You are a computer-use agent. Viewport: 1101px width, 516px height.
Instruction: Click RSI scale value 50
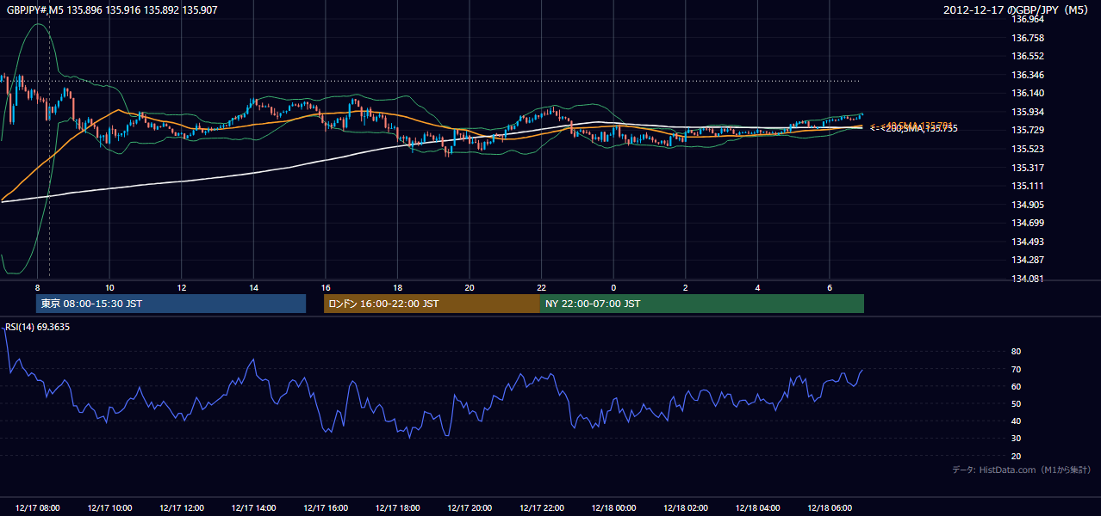click(x=1016, y=403)
